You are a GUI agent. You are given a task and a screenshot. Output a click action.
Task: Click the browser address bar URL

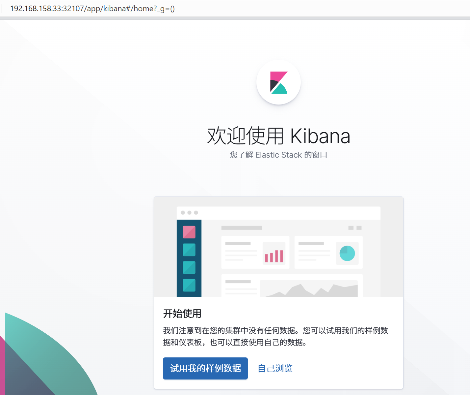coord(92,9)
